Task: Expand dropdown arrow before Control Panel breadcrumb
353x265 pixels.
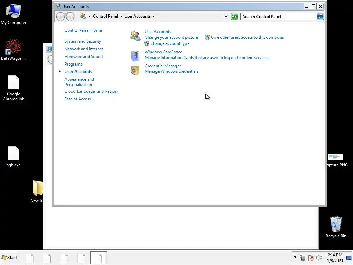Action: click(x=90, y=16)
